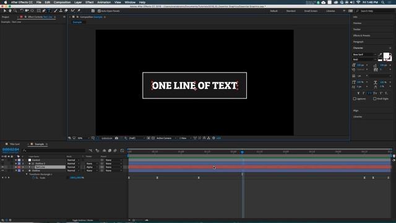396x223 pixels.
Task: Toggle the Scale property stopwatch
Action: point(33,178)
